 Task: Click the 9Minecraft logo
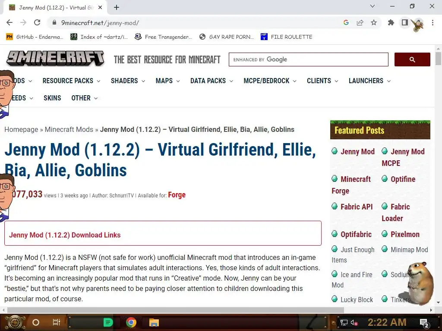tap(55, 59)
